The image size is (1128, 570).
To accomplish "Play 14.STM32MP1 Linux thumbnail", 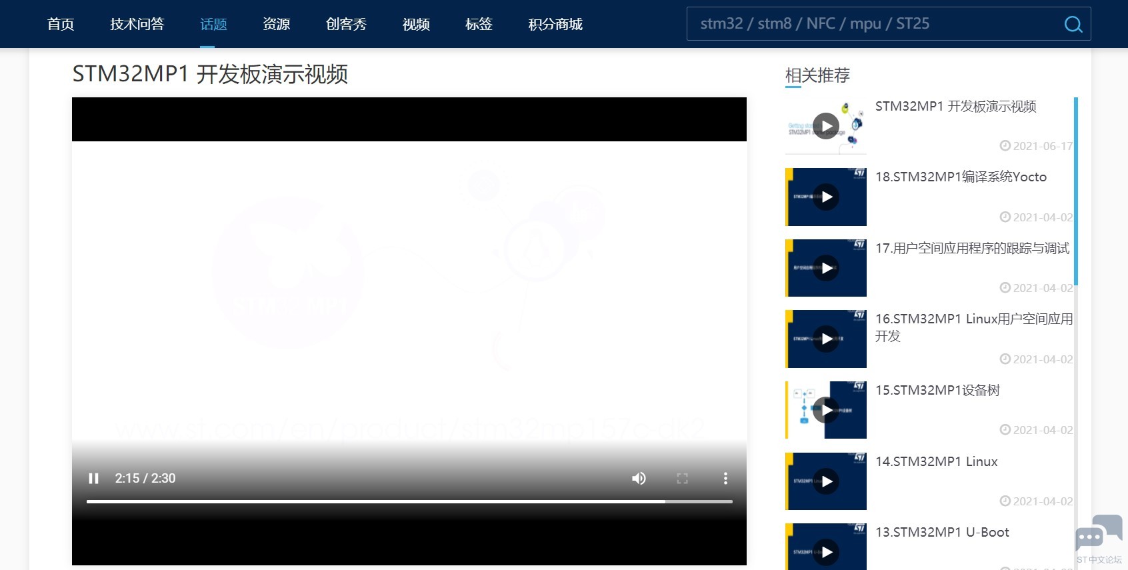I will point(826,481).
